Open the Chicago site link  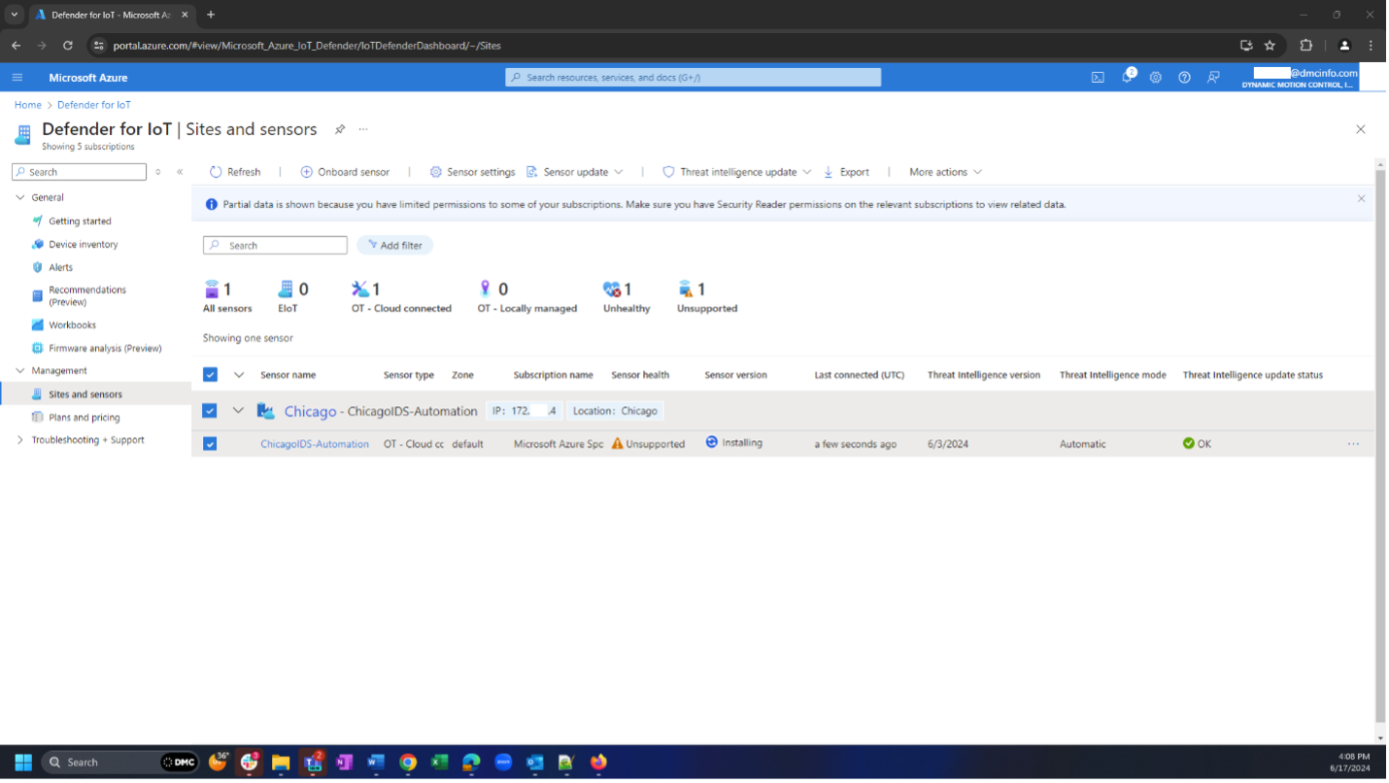[310, 411]
